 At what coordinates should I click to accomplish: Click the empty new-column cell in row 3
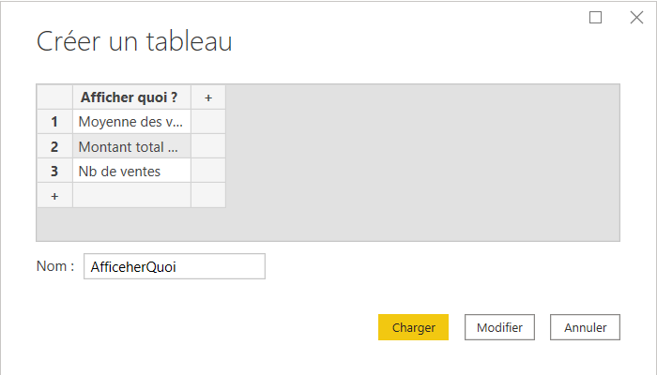pyautogui.click(x=208, y=171)
